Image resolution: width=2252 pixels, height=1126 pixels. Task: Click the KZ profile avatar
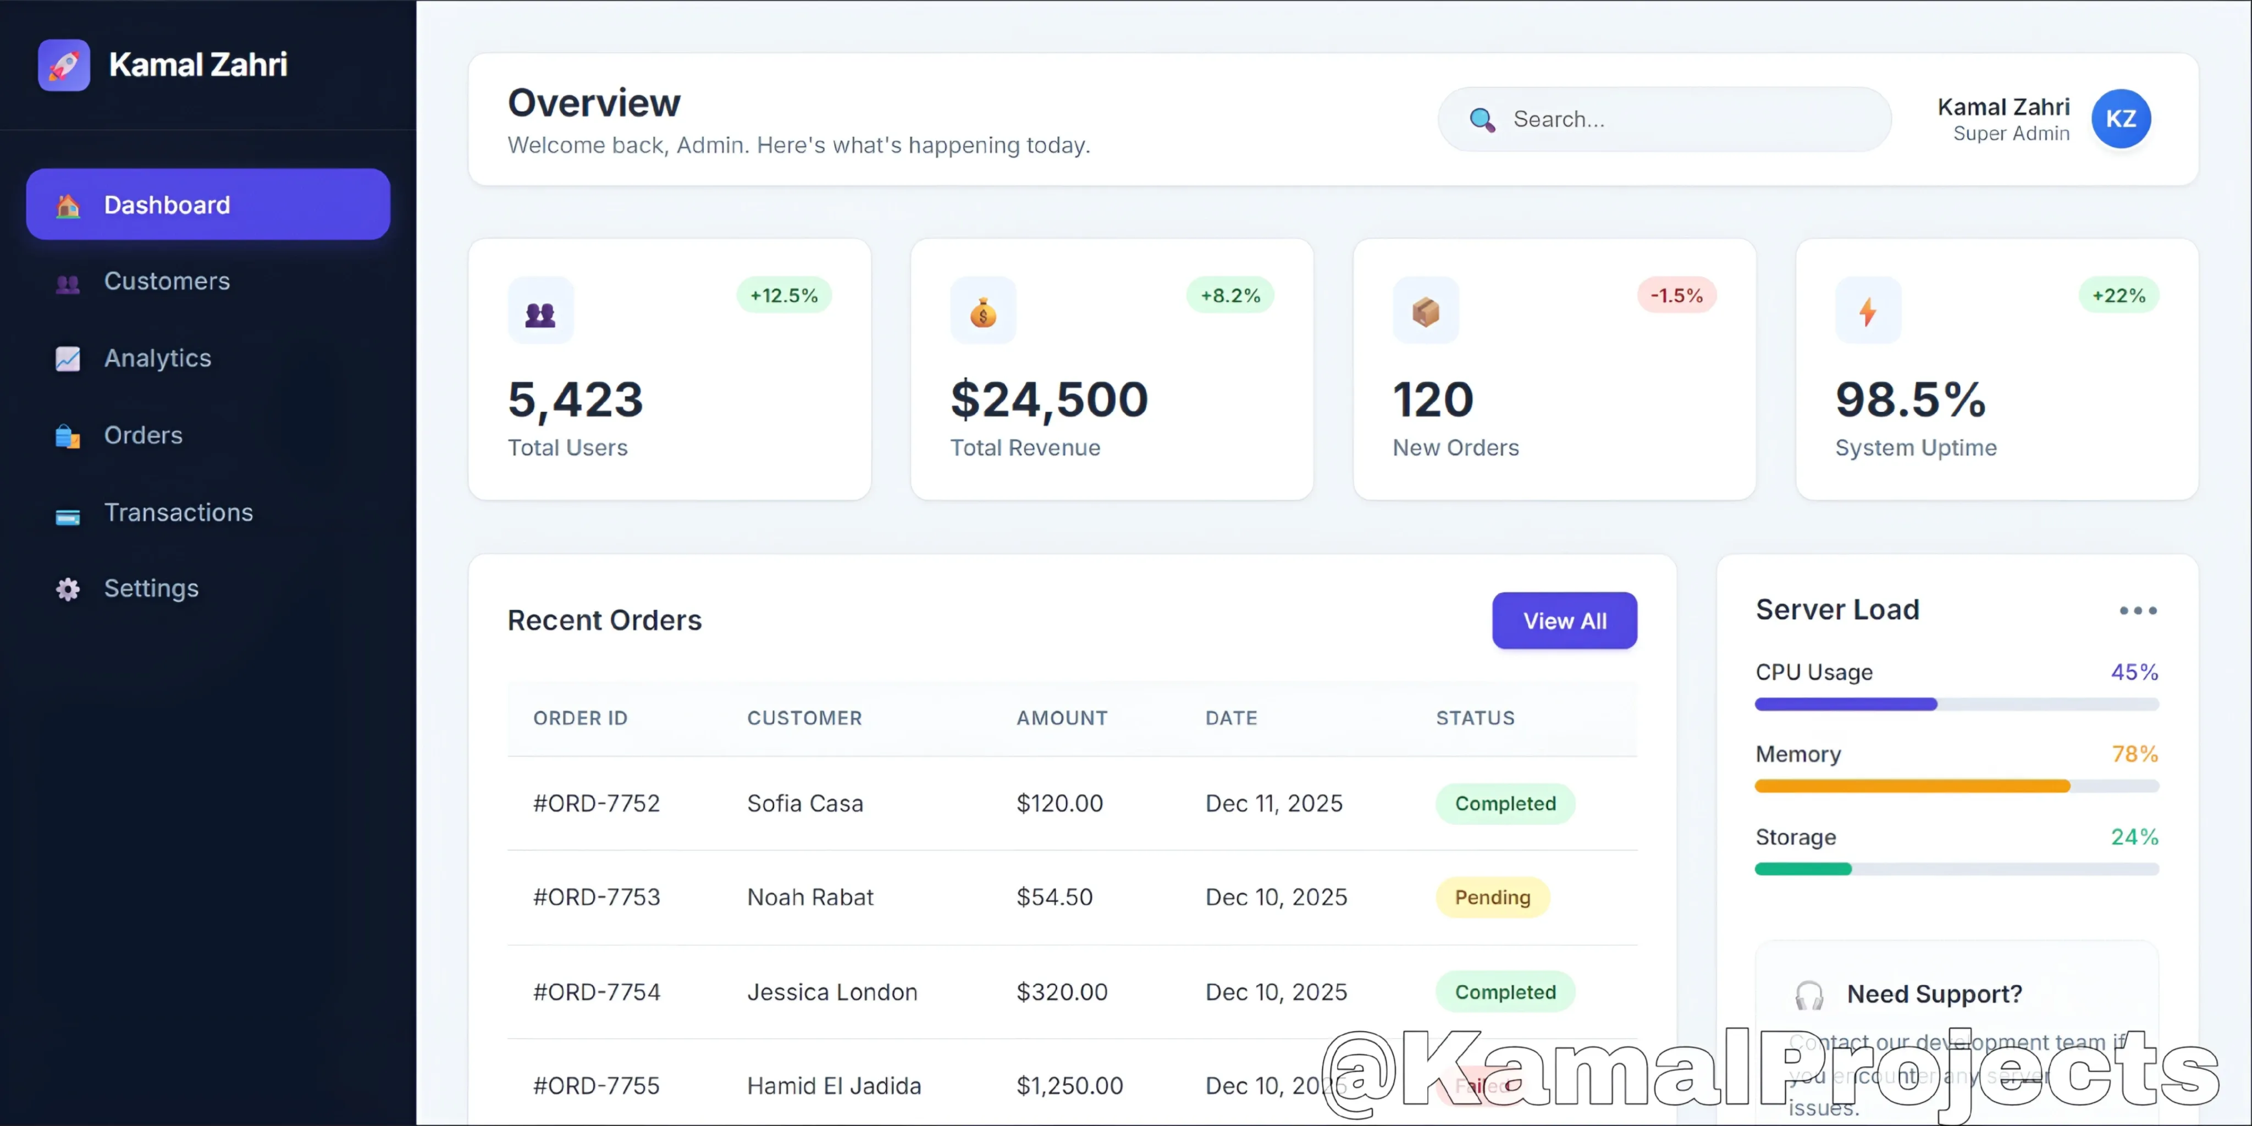coord(2120,119)
